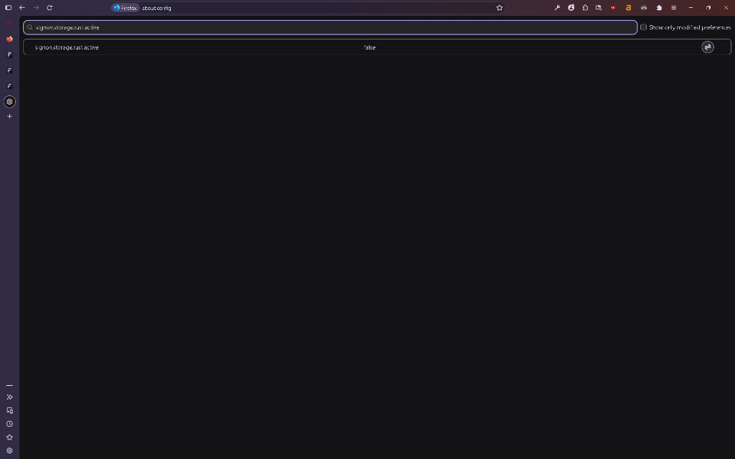Open the wrench developer tools icon
Viewport: 735px width, 459px height.
[557, 7]
